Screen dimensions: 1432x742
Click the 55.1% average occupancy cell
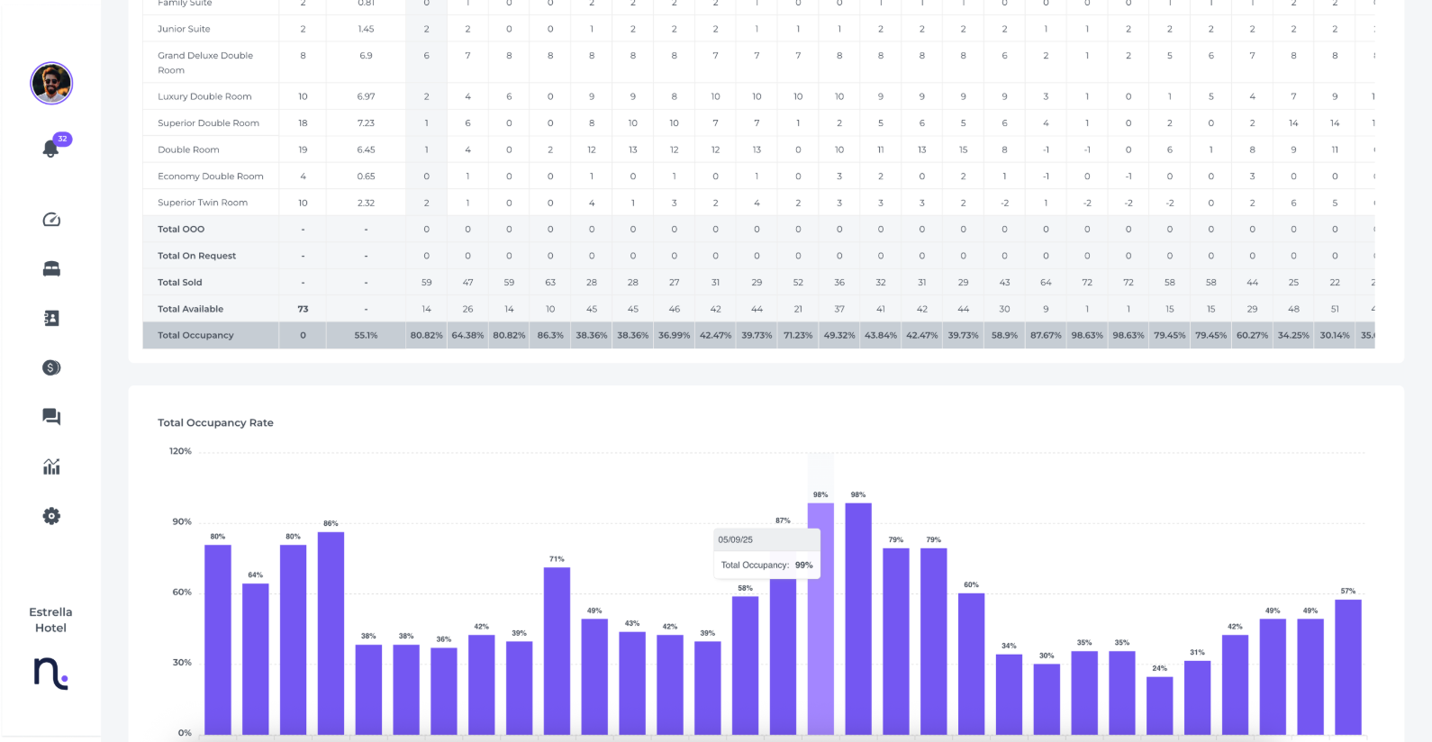(366, 335)
